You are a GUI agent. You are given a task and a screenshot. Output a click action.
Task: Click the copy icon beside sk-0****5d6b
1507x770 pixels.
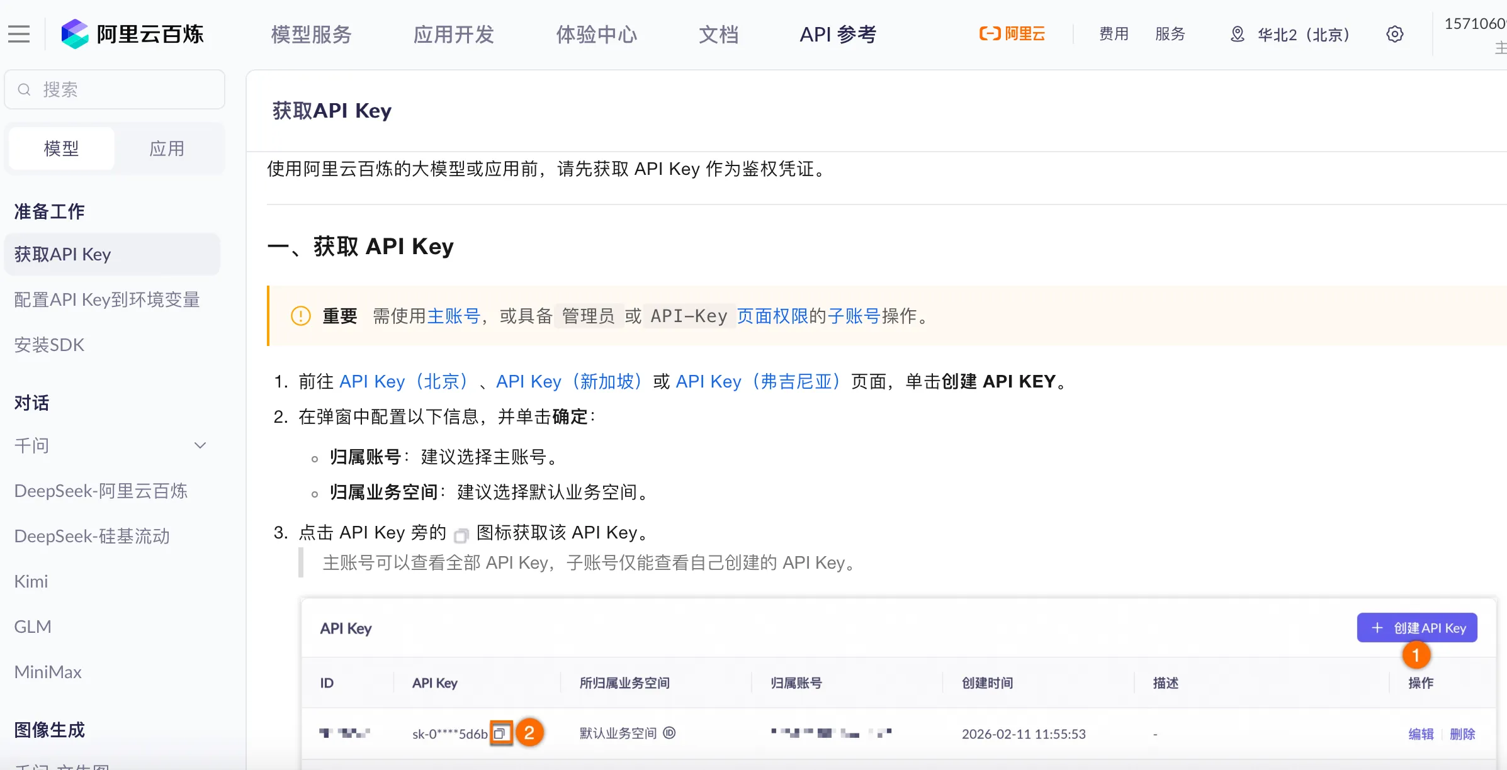pyautogui.click(x=500, y=734)
